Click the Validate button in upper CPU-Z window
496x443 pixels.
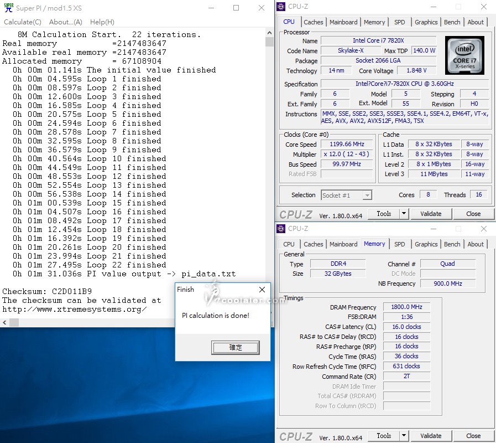(431, 214)
